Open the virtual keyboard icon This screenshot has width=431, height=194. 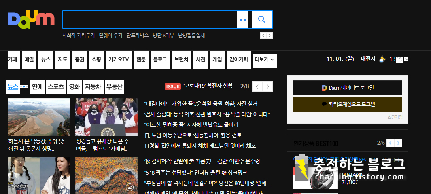243,19
